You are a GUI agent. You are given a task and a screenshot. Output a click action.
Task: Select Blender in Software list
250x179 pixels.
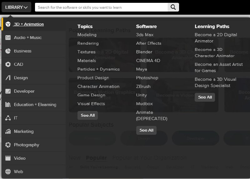click(144, 52)
